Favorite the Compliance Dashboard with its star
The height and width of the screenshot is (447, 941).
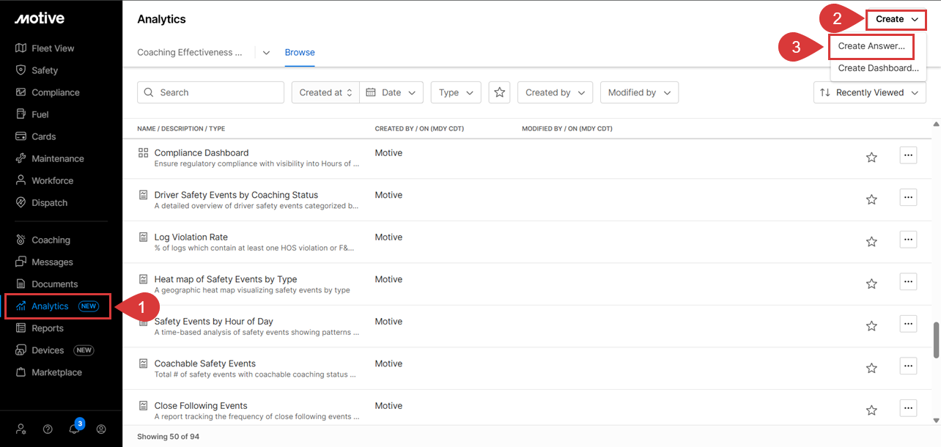click(871, 157)
